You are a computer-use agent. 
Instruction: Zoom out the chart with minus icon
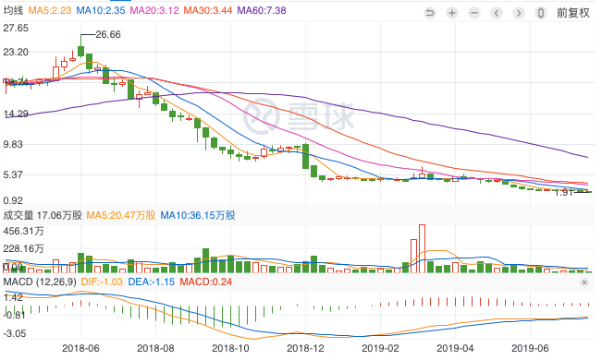(x=474, y=13)
